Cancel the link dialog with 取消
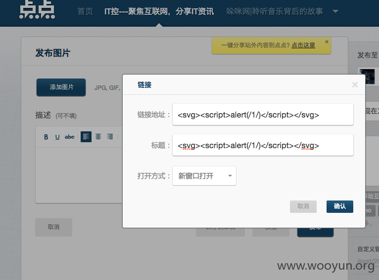Screen dimensions: 379x280 (303, 206)
